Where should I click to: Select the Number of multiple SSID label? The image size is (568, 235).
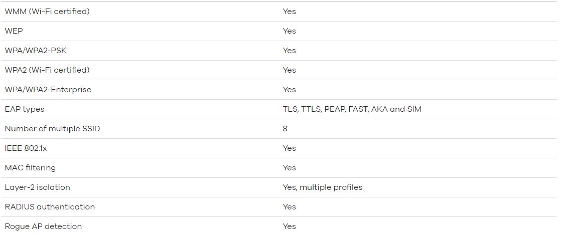[x=52, y=129]
